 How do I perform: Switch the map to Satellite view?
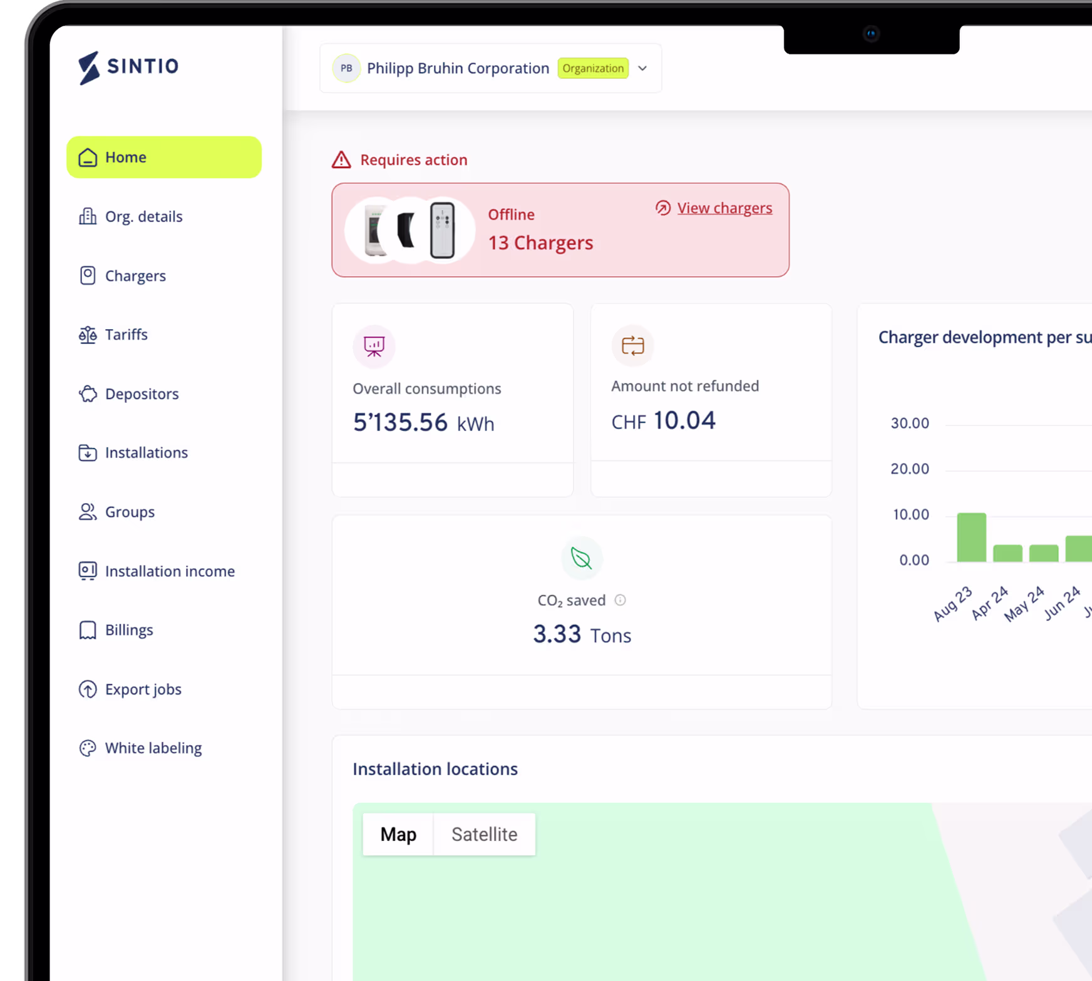tap(485, 835)
